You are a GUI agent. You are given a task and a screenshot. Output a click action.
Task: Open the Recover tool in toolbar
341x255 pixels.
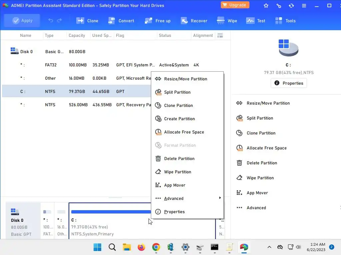(194, 21)
